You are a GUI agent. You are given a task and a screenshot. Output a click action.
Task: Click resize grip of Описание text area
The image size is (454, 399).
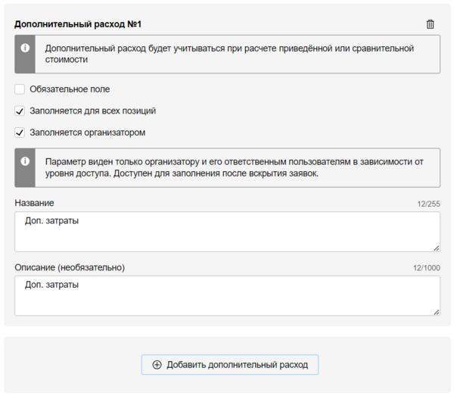tap(436, 311)
